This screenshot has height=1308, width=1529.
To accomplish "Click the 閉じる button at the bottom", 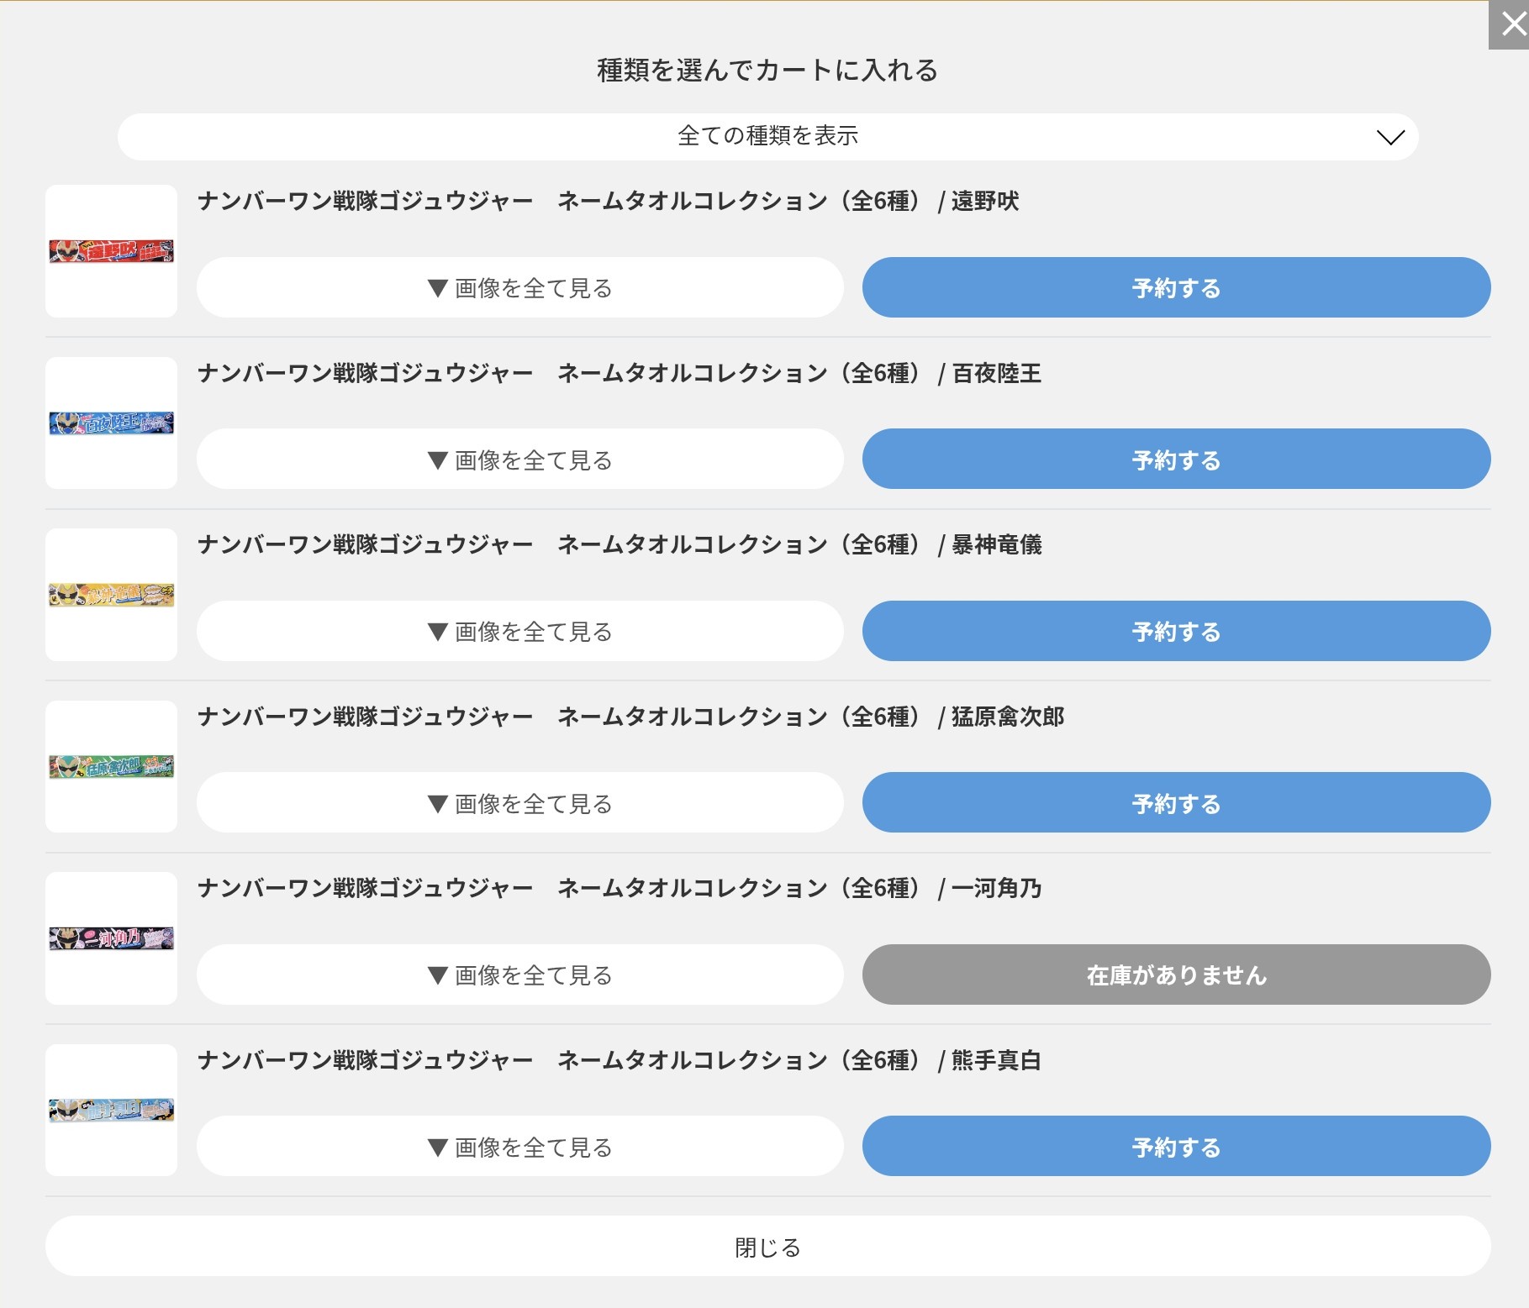I will pos(767,1247).
